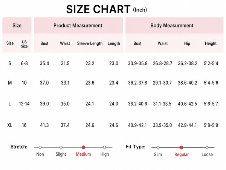Viewport: 226px width, 170px height.
Task: Click the 12-14 US size cell
Action: (24, 104)
